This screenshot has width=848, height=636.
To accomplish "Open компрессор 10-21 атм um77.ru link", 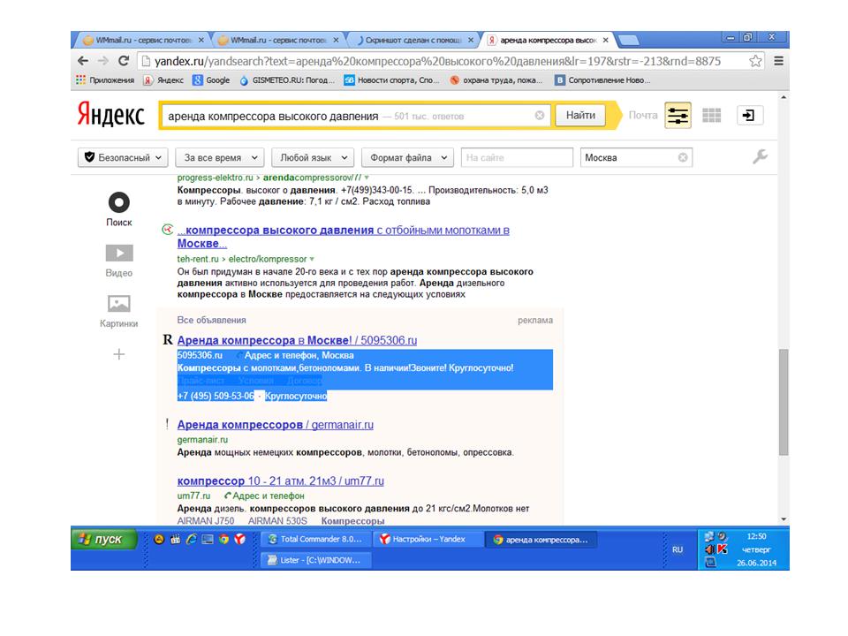I will click(280, 481).
